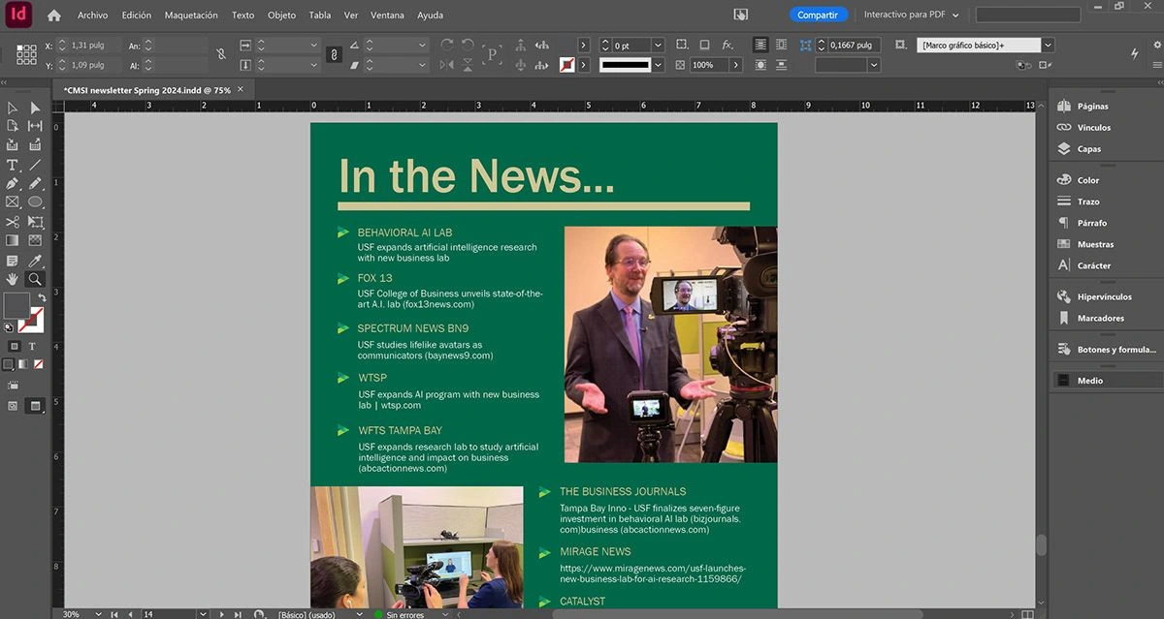Expand the opacity 100% slider arrow
The width and height of the screenshot is (1164, 619).
coord(736,65)
